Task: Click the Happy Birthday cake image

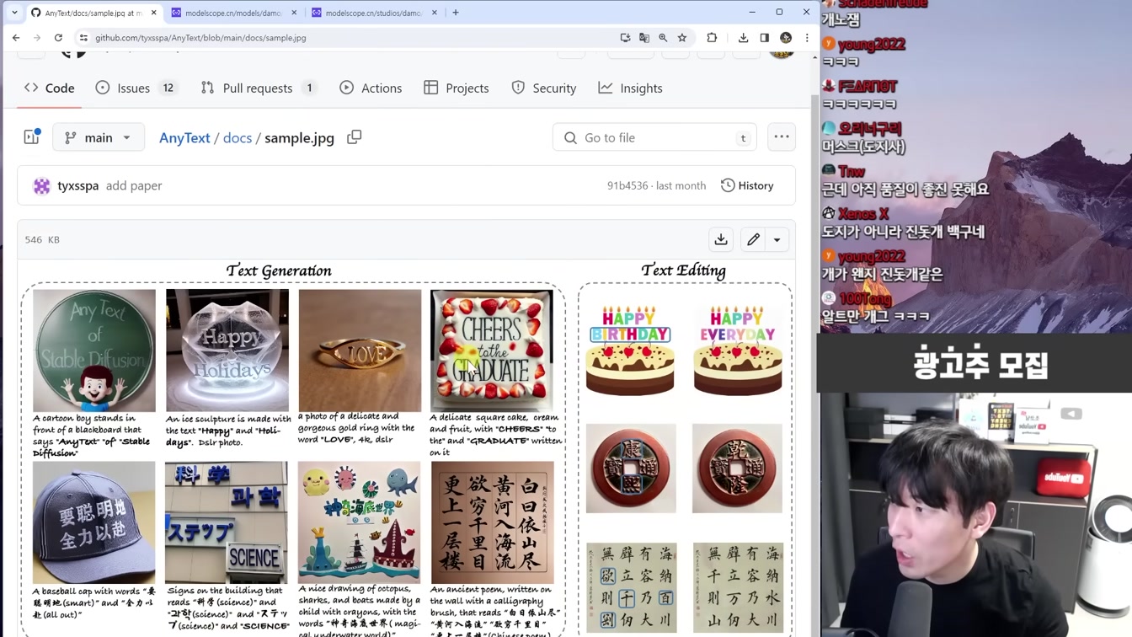Action: tap(630, 350)
